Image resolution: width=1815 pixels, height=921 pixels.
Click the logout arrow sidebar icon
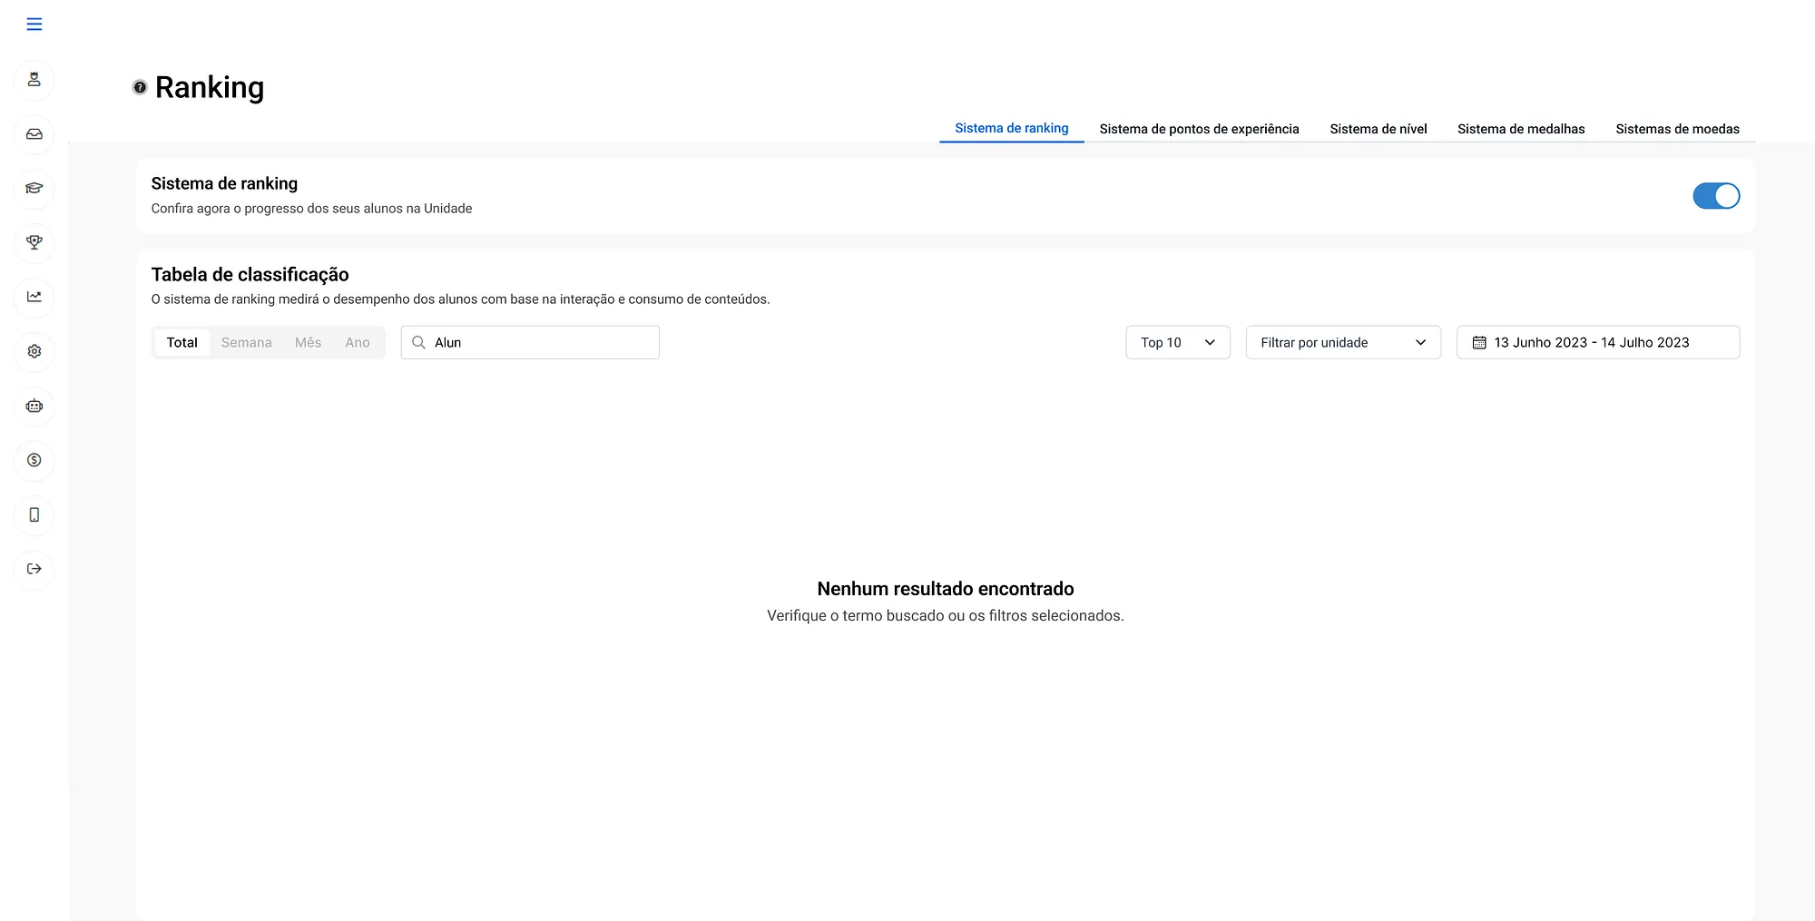(x=34, y=569)
